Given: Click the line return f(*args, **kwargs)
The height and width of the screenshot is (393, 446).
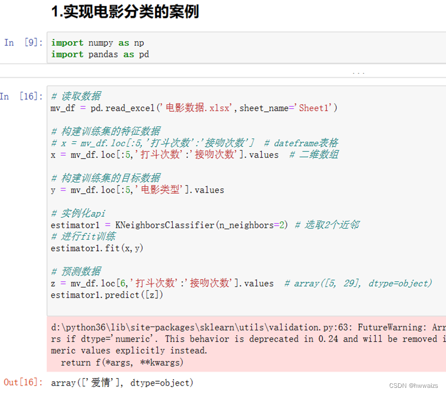Looking at the screenshot, I should [x=122, y=363].
